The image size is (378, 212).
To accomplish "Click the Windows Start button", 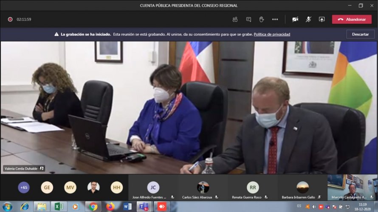I will [8, 206].
